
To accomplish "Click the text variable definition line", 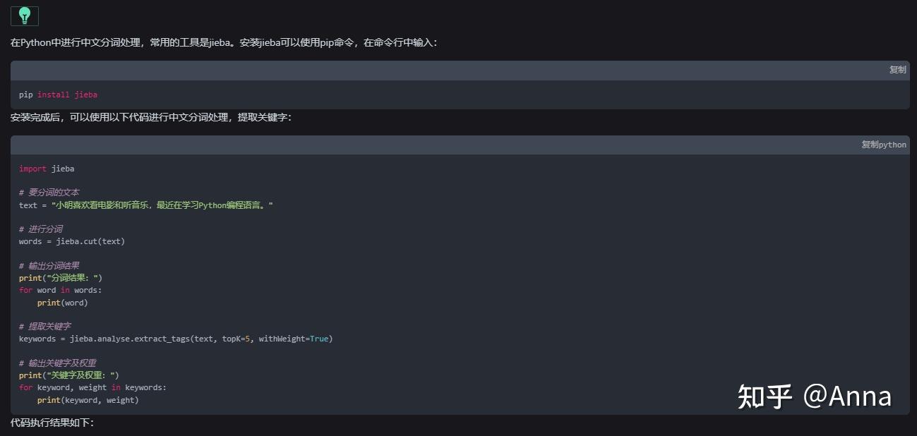I will 141,205.
